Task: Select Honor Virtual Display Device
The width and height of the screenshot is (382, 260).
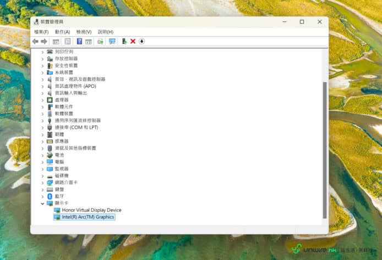Action: coord(91,210)
